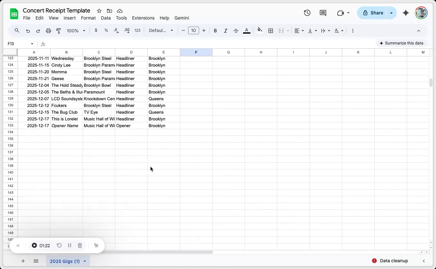Move document with folder icon
The width and height of the screenshot is (436, 269).
(x=109, y=11)
